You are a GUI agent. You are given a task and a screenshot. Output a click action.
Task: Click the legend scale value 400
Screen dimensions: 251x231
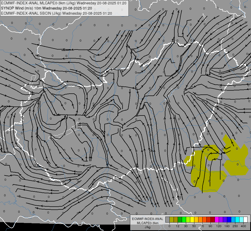(x=243, y=226)
